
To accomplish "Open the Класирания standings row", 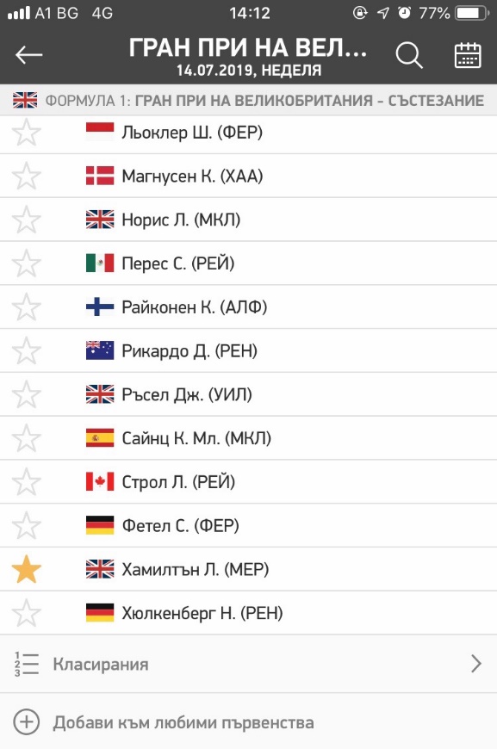I will pyautogui.click(x=248, y=664).
